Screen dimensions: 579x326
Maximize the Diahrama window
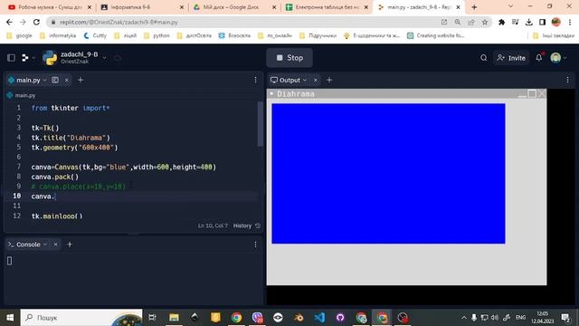[532, 93]
